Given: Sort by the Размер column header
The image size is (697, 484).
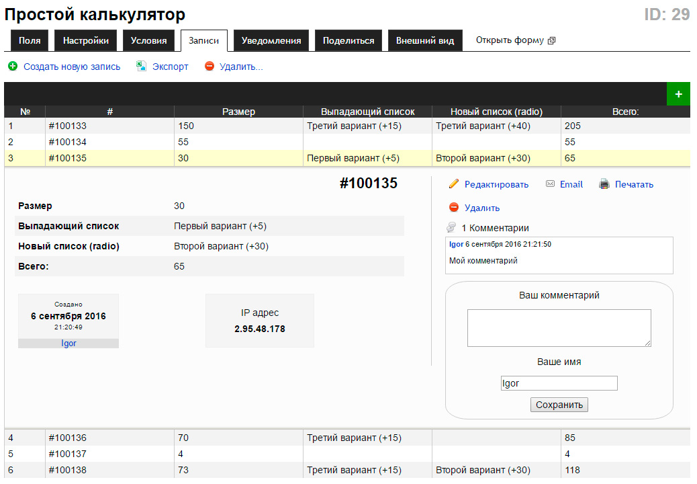Looking at the screenshot, I should tap(238, 112).
